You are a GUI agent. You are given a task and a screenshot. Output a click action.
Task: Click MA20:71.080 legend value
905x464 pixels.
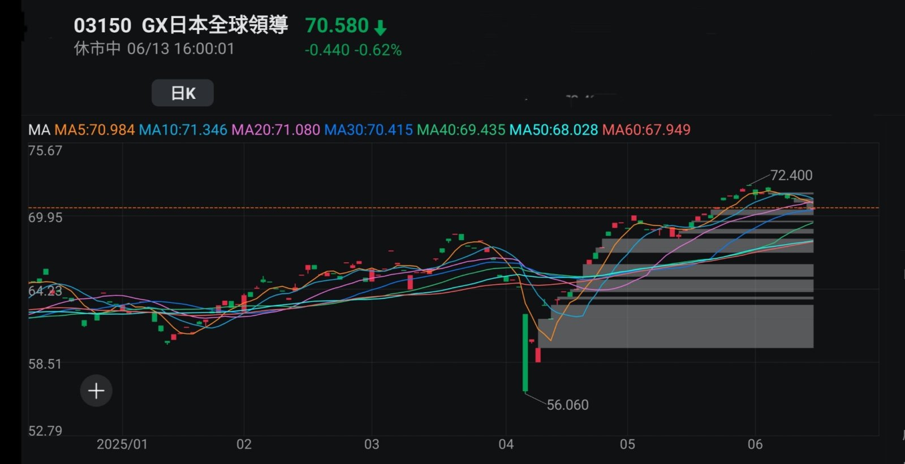coord(276,130)
